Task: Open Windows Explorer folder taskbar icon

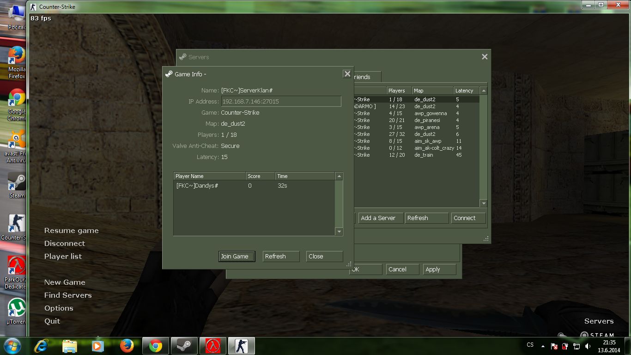Action: tap(70, 346)
